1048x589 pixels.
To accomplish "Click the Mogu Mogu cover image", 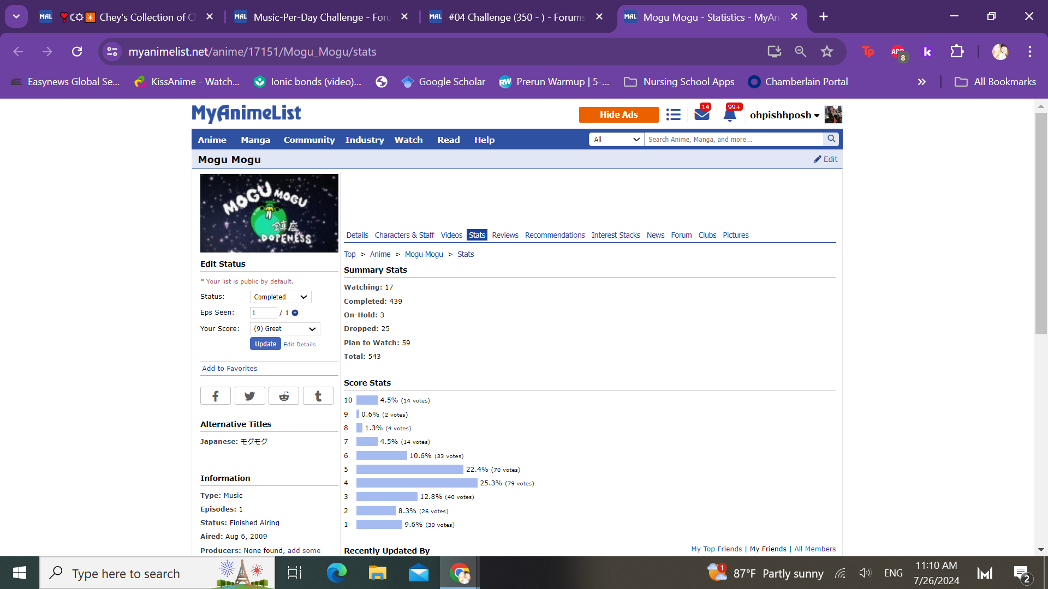I will [x=269, y=213].
